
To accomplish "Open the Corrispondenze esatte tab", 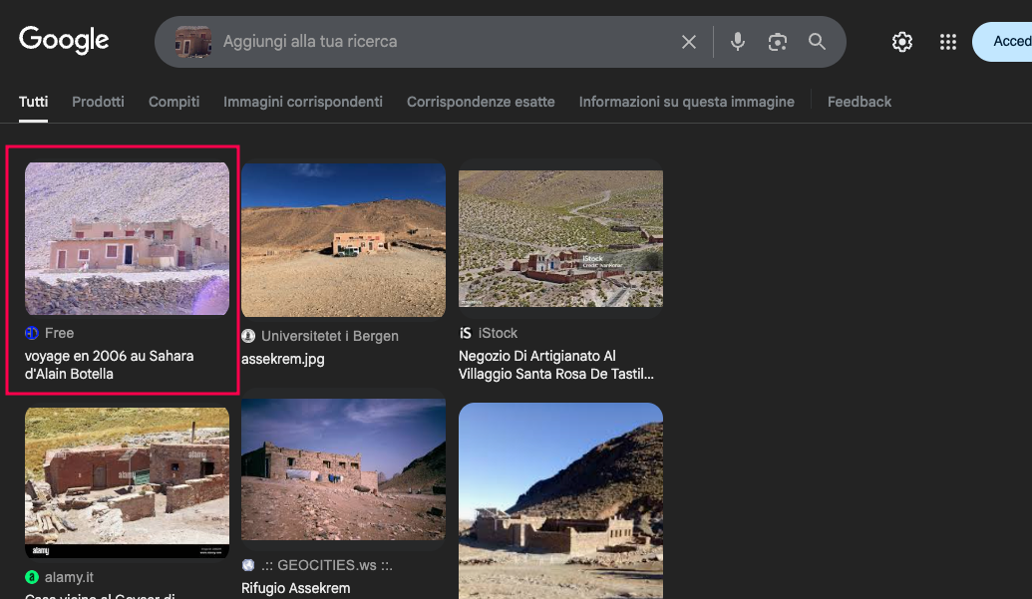I will pos(481,102).
